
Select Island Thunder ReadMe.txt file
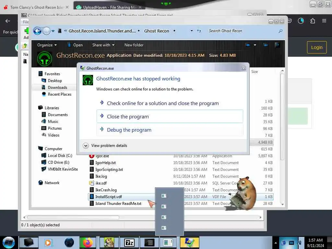[118, 204]
